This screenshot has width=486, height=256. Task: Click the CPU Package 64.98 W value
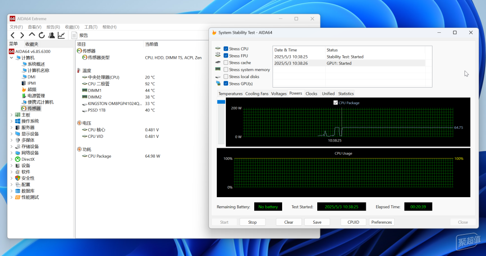[153, 156]
